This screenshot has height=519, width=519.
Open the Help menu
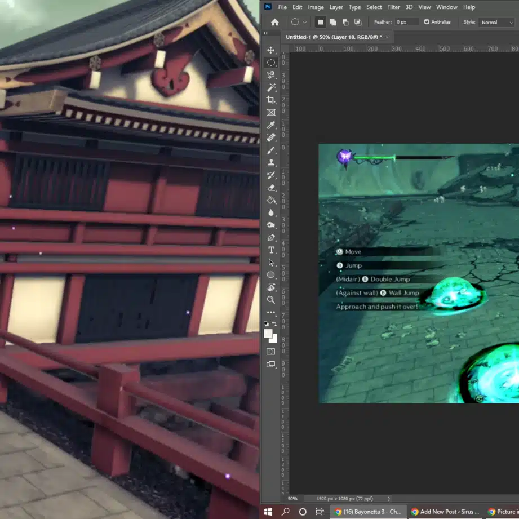(x=469, y=7)
